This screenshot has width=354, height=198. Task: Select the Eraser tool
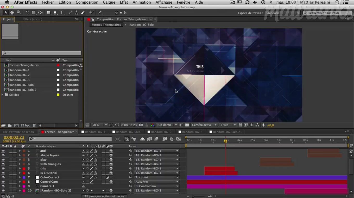pyautogui.click(x=83, y=13)
